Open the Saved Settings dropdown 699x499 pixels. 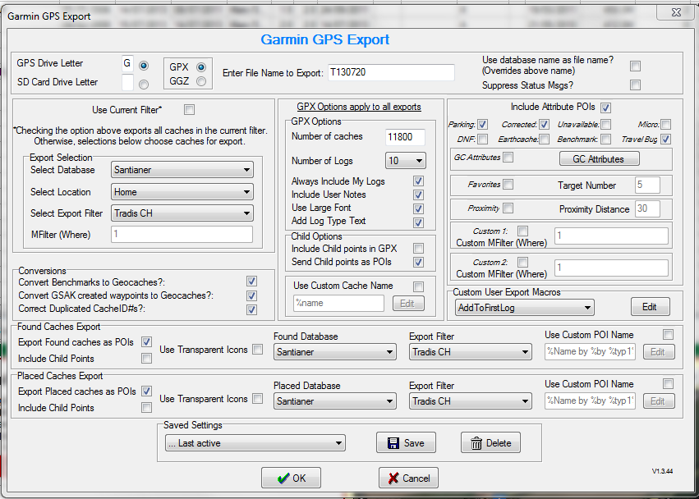tap(255, 443)
